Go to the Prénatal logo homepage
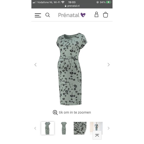This screenshot has width=144, height=144. tap(72, 15)
